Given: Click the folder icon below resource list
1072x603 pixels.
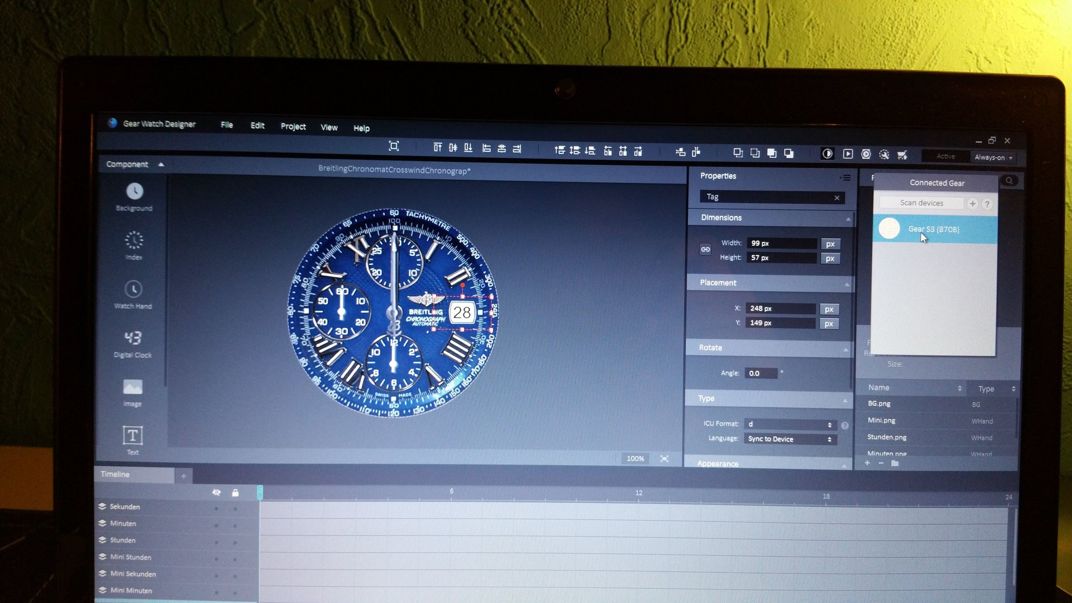Looking at the screenshot, I should (895, 463).
